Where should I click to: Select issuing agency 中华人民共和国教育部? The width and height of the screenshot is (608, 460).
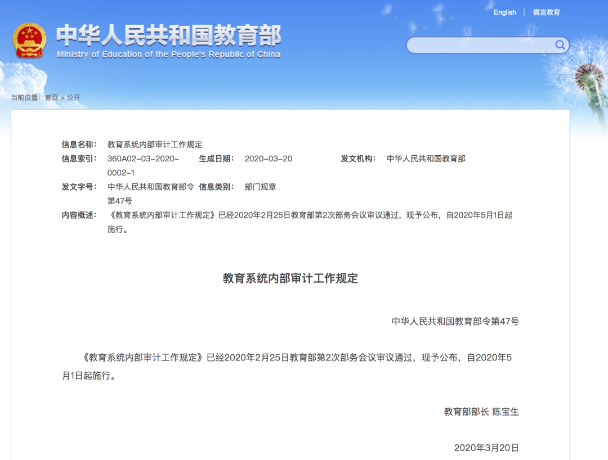point(426,159)
